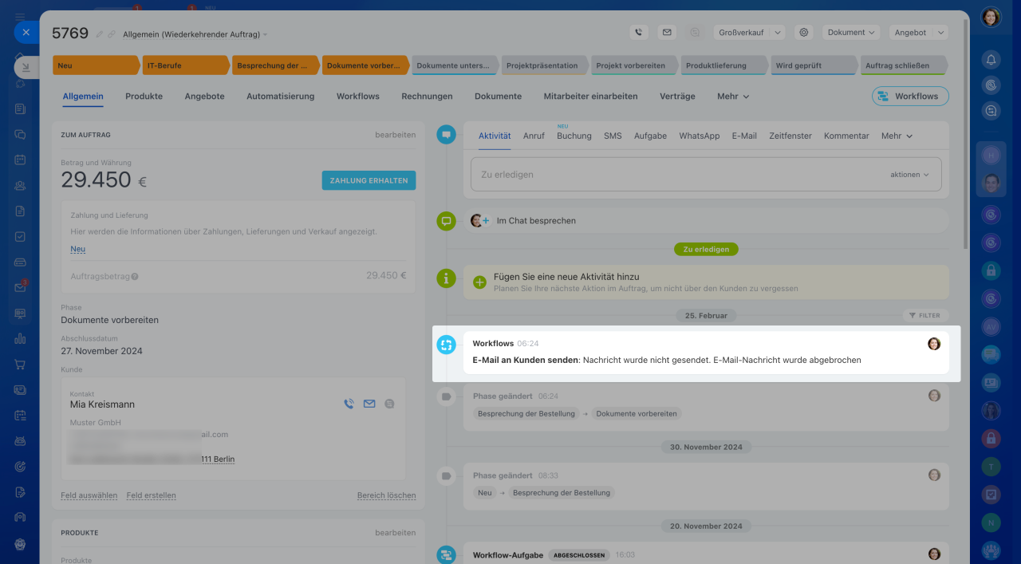Expand the Mehr tab menu in deal tabs
This screenshot has height=564, width=1021.
click(733, 97)
